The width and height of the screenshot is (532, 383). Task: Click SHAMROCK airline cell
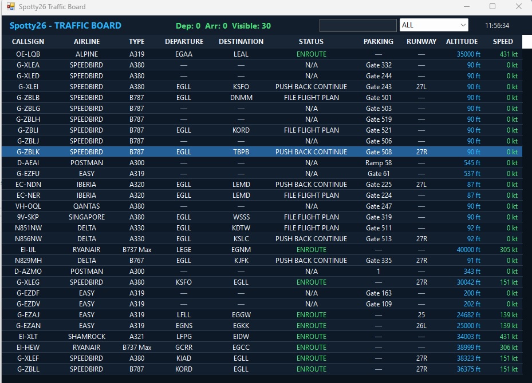coord(86,336)
